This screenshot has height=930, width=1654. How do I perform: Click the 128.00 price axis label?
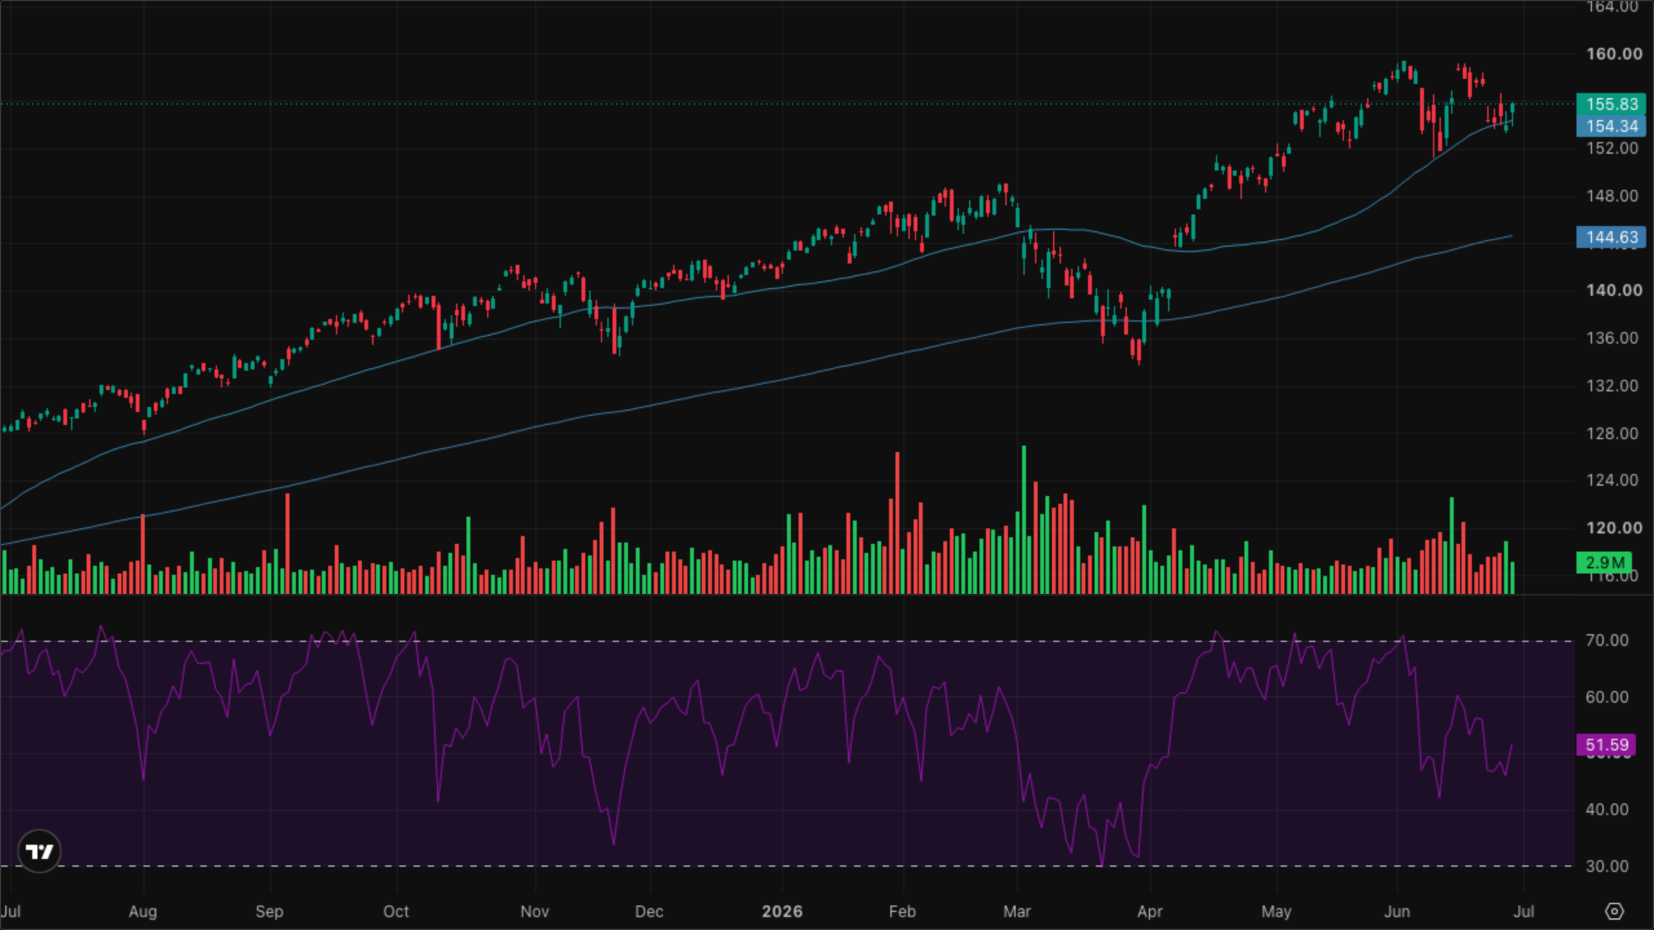point(1612,433)
